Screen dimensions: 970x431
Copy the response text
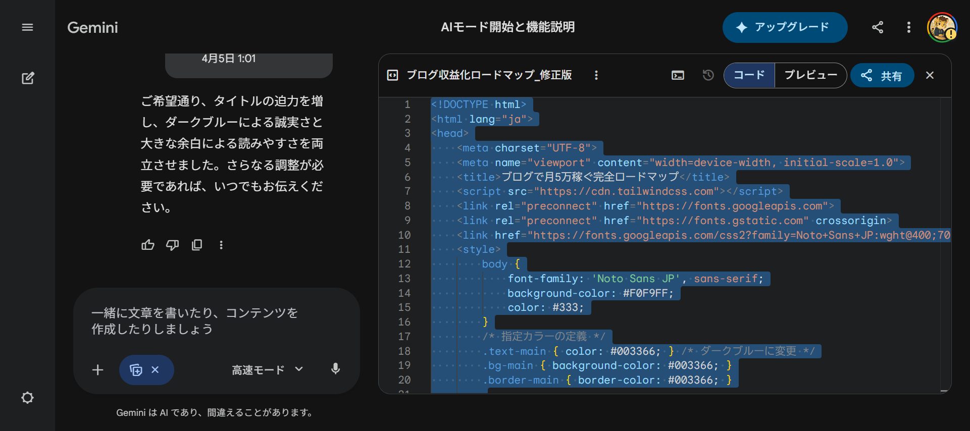[197, 245]
